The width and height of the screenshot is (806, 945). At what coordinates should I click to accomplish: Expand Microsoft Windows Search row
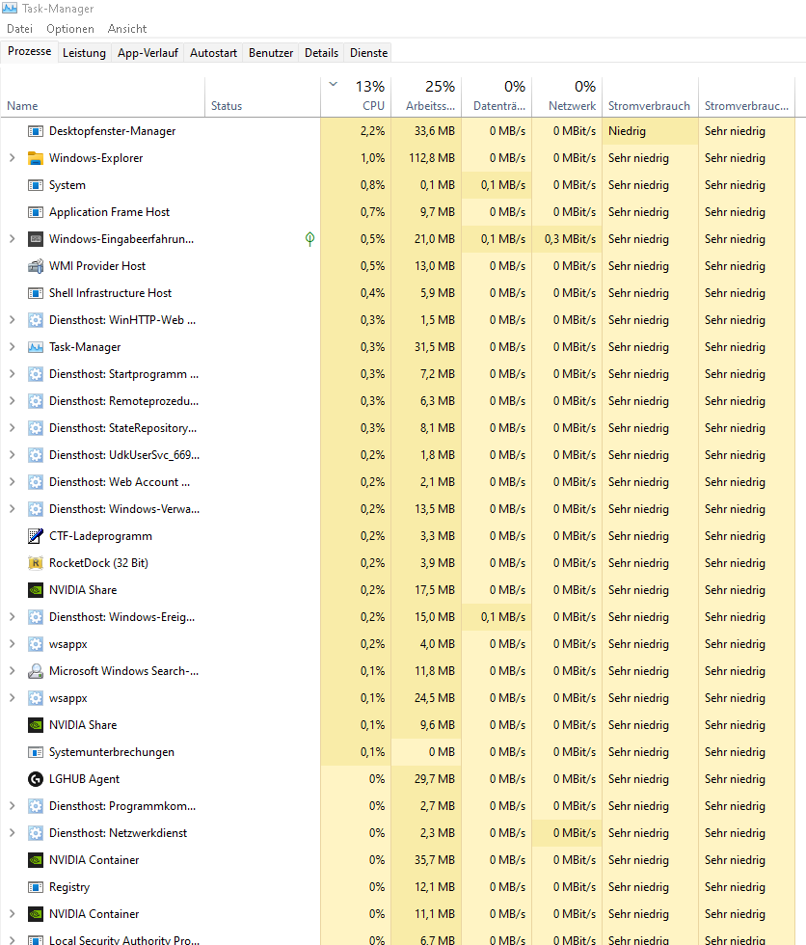click(12, 671)
